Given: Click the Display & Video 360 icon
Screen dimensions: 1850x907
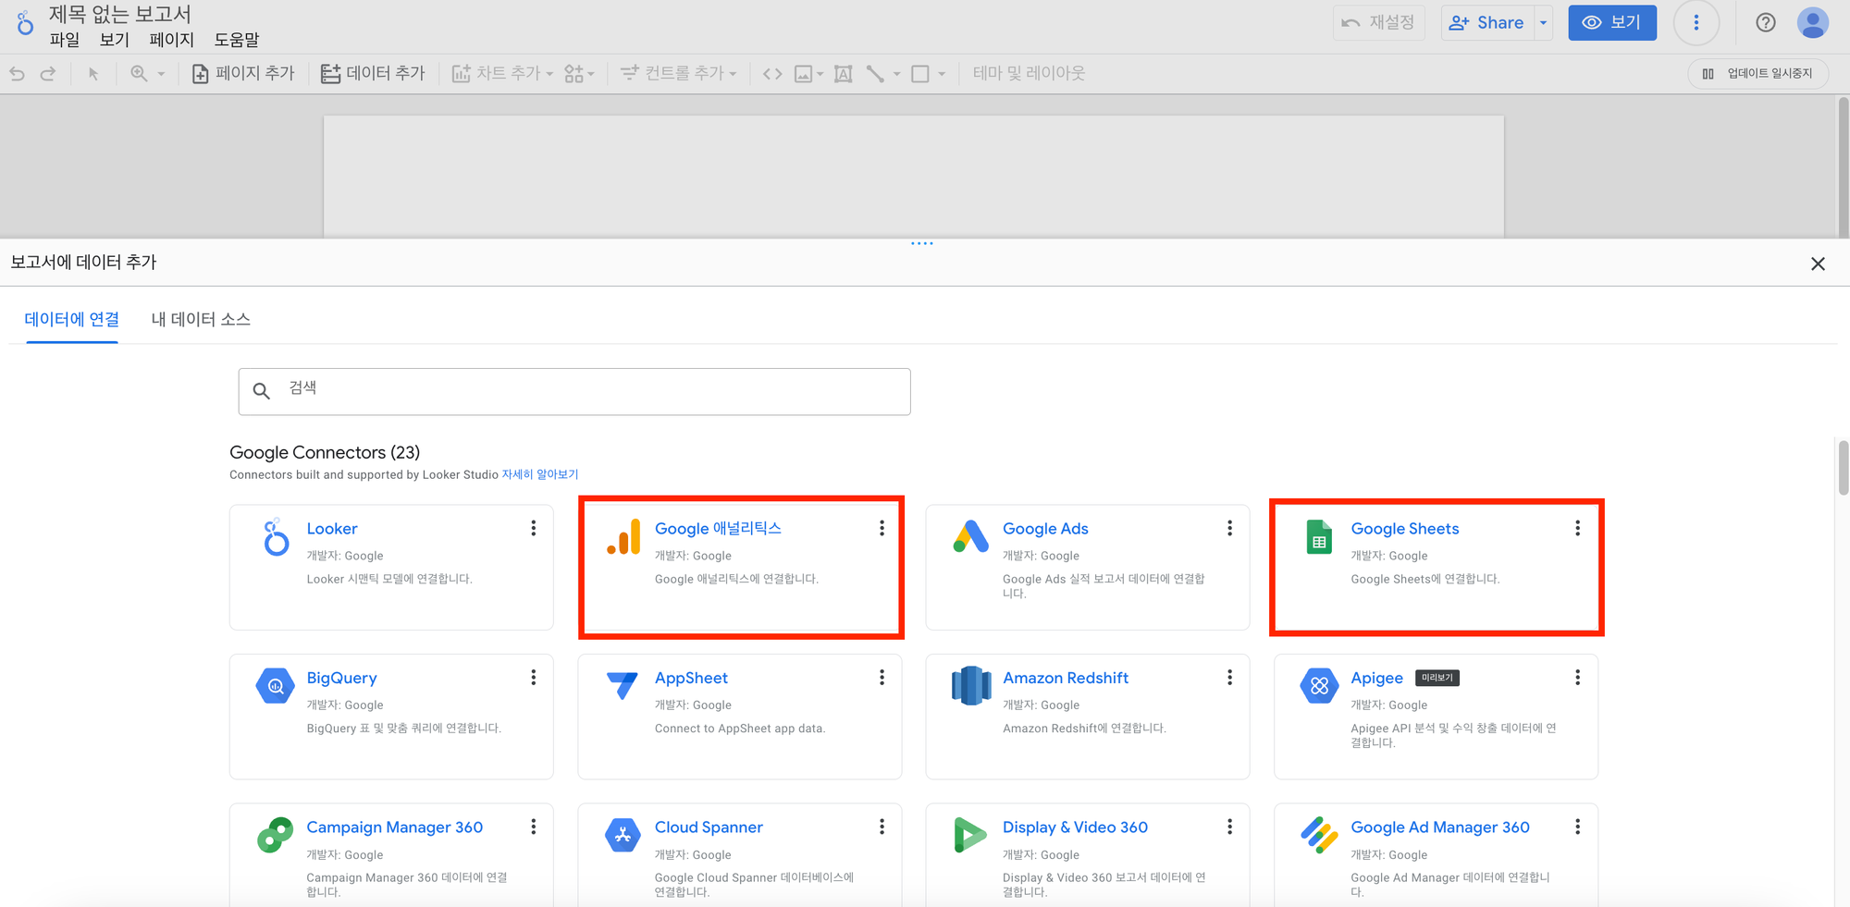Looking at the screenshot, I should [x=969, y=835].
